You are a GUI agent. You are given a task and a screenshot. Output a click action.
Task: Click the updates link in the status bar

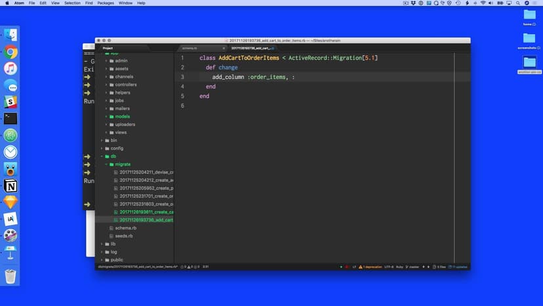pos(459,267)
